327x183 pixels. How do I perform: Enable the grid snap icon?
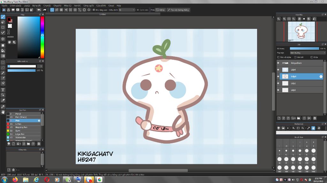pos(61,10)
